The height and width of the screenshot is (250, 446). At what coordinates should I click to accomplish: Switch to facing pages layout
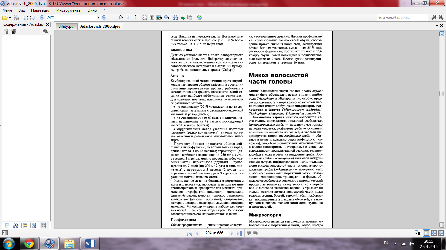pyautogui.click(x=434, y=233)
